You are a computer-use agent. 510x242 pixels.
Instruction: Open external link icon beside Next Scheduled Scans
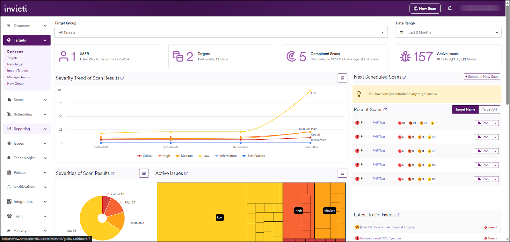tap(404, 77)
